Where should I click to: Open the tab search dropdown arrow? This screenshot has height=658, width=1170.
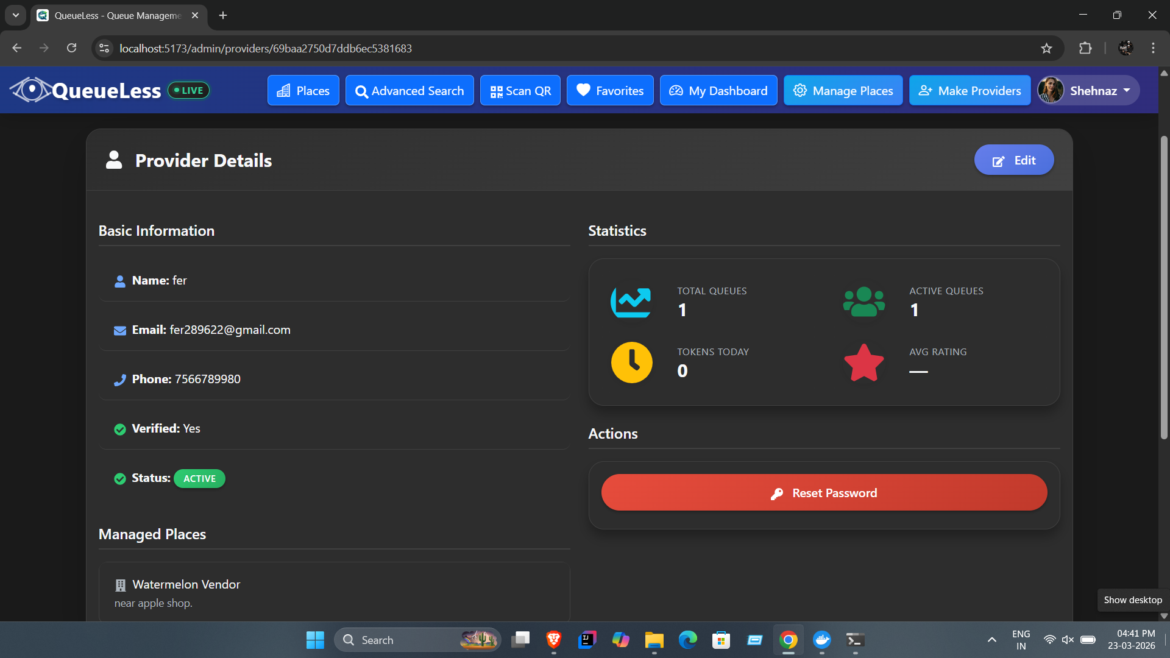(x=16, y=15)
